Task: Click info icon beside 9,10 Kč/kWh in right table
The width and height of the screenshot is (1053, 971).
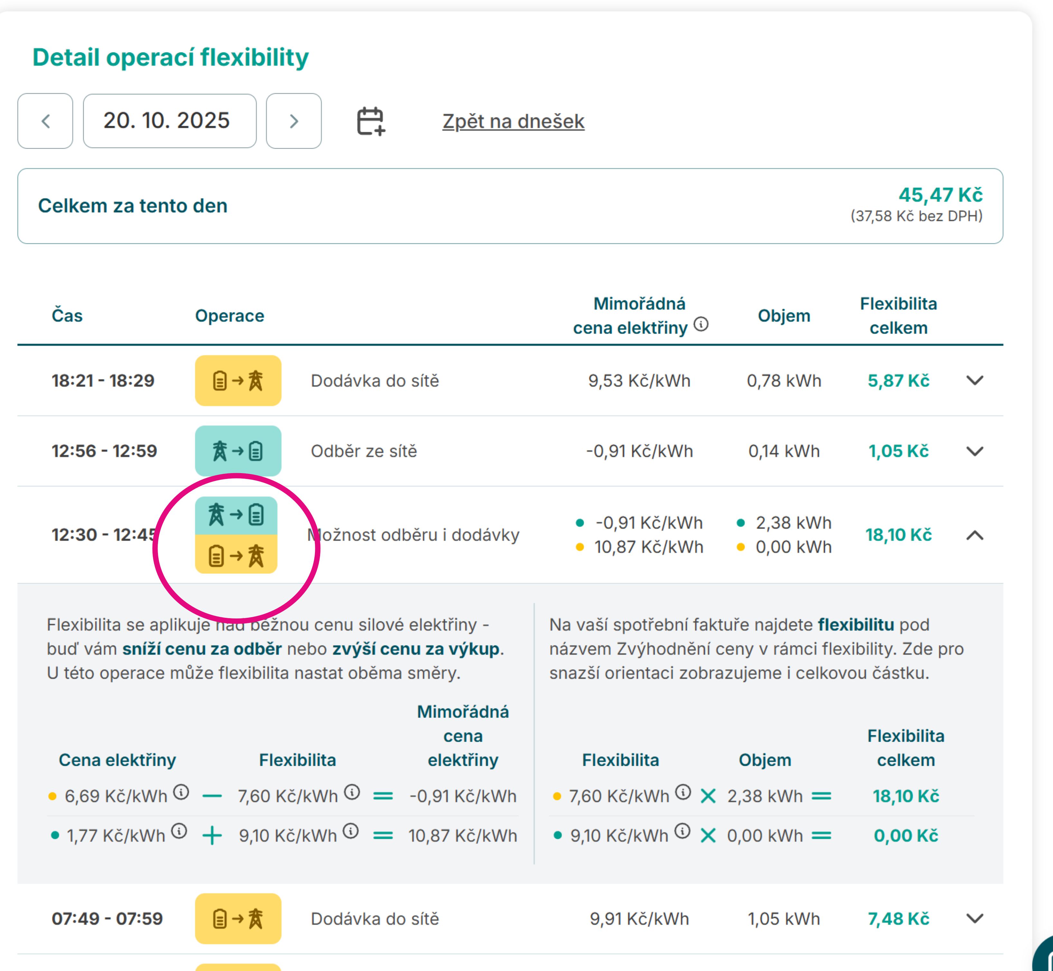Action: 682,831
